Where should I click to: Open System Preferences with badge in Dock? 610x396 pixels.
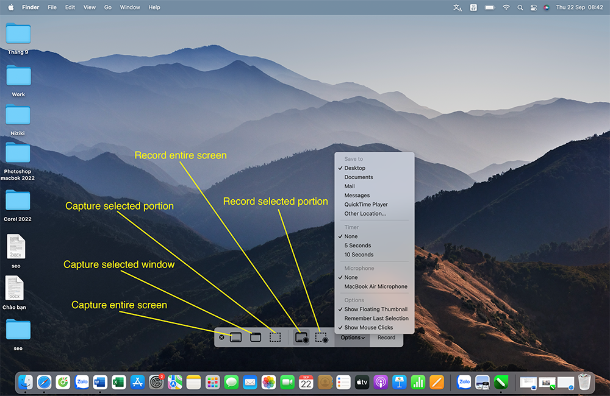(156, 383)
